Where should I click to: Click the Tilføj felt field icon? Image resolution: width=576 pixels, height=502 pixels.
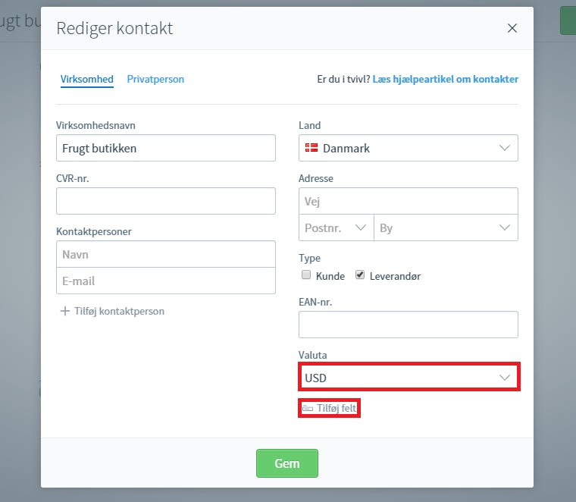coord(308,408)
